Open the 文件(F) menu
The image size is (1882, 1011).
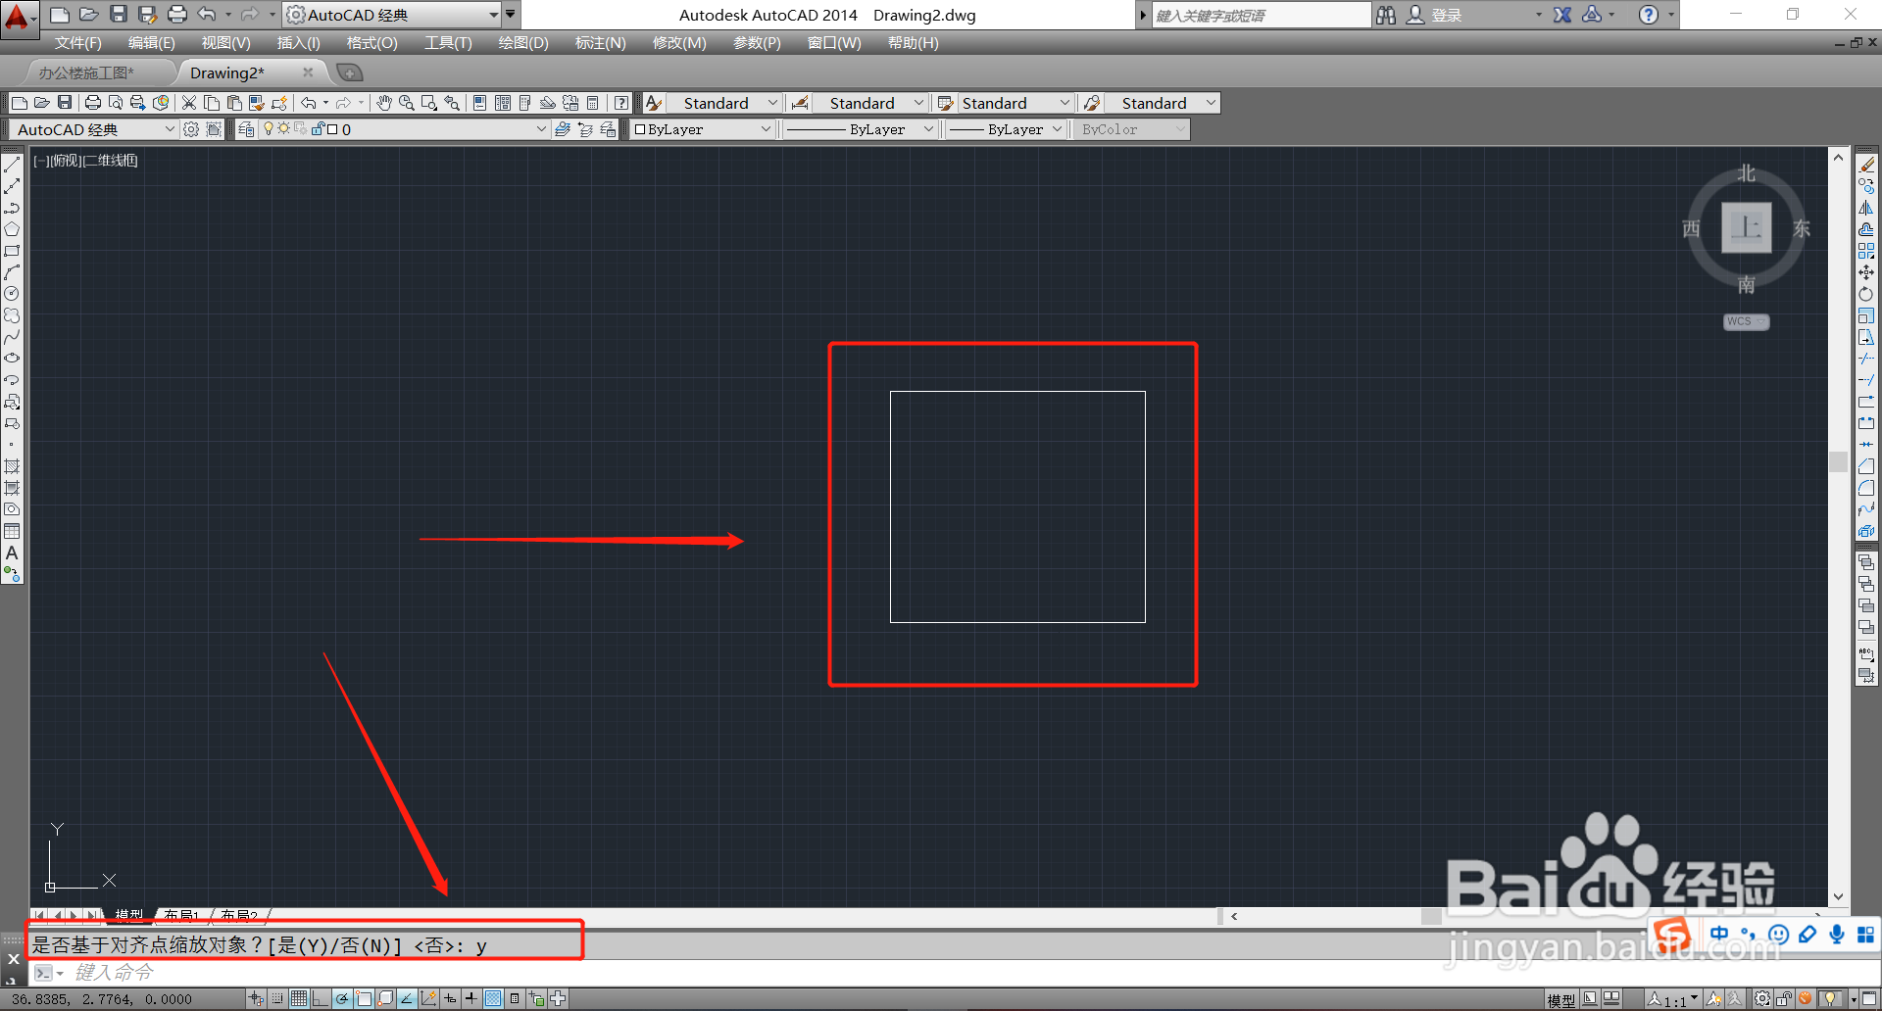77,43
